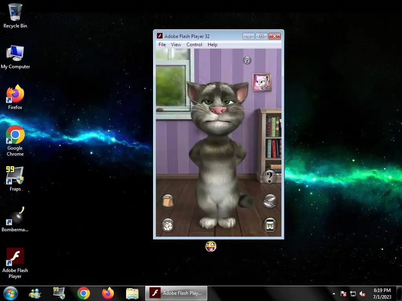Tap the phone icon in the game
Screen dimensions: 402x301
tap(270, 225)
